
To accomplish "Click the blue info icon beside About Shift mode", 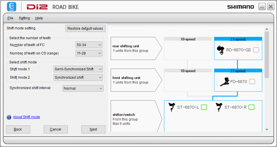I will [9, 117].
